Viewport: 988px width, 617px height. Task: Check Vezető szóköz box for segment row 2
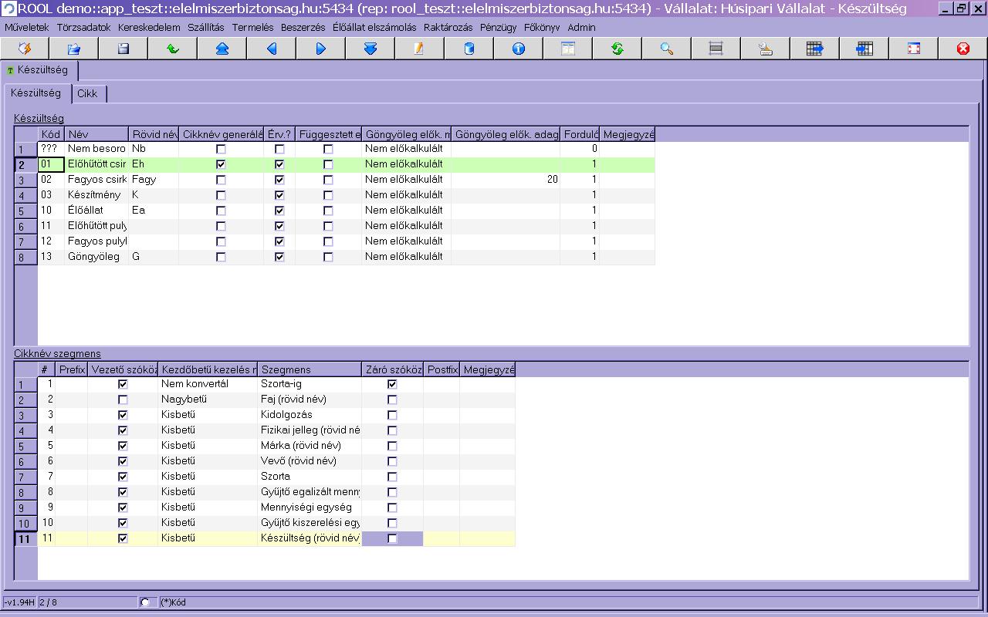[123, 400]
